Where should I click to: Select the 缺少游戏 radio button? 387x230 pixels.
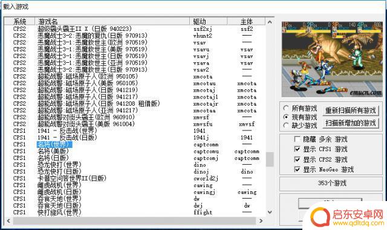(x=286, y=126)
